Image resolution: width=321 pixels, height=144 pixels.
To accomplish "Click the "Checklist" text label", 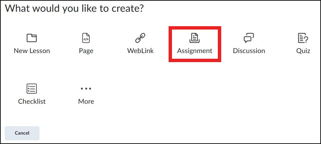I will (32, 101).
